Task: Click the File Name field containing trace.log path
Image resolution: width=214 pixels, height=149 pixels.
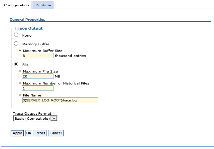Action: click(60, 100)
